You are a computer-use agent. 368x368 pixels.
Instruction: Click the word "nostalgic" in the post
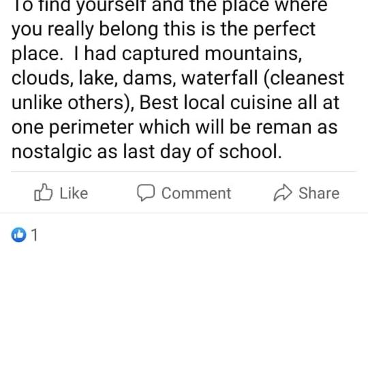tap(52, 152)
